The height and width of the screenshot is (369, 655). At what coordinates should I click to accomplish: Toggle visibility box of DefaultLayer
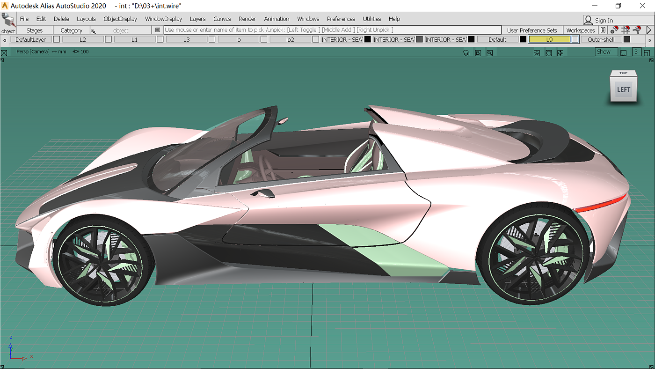tap(56, 39)
